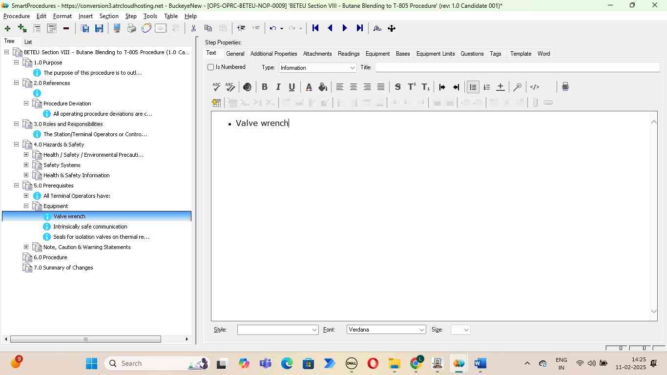This screenshot has height=375, width=667.
Task: Open the Procedure menu
Action: tap(17, 16)
